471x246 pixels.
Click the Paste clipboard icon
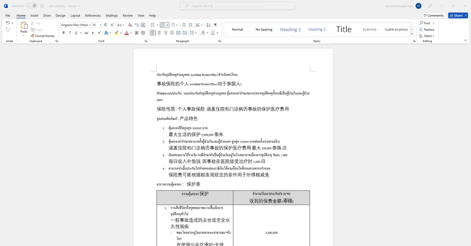tap(24, 25)
